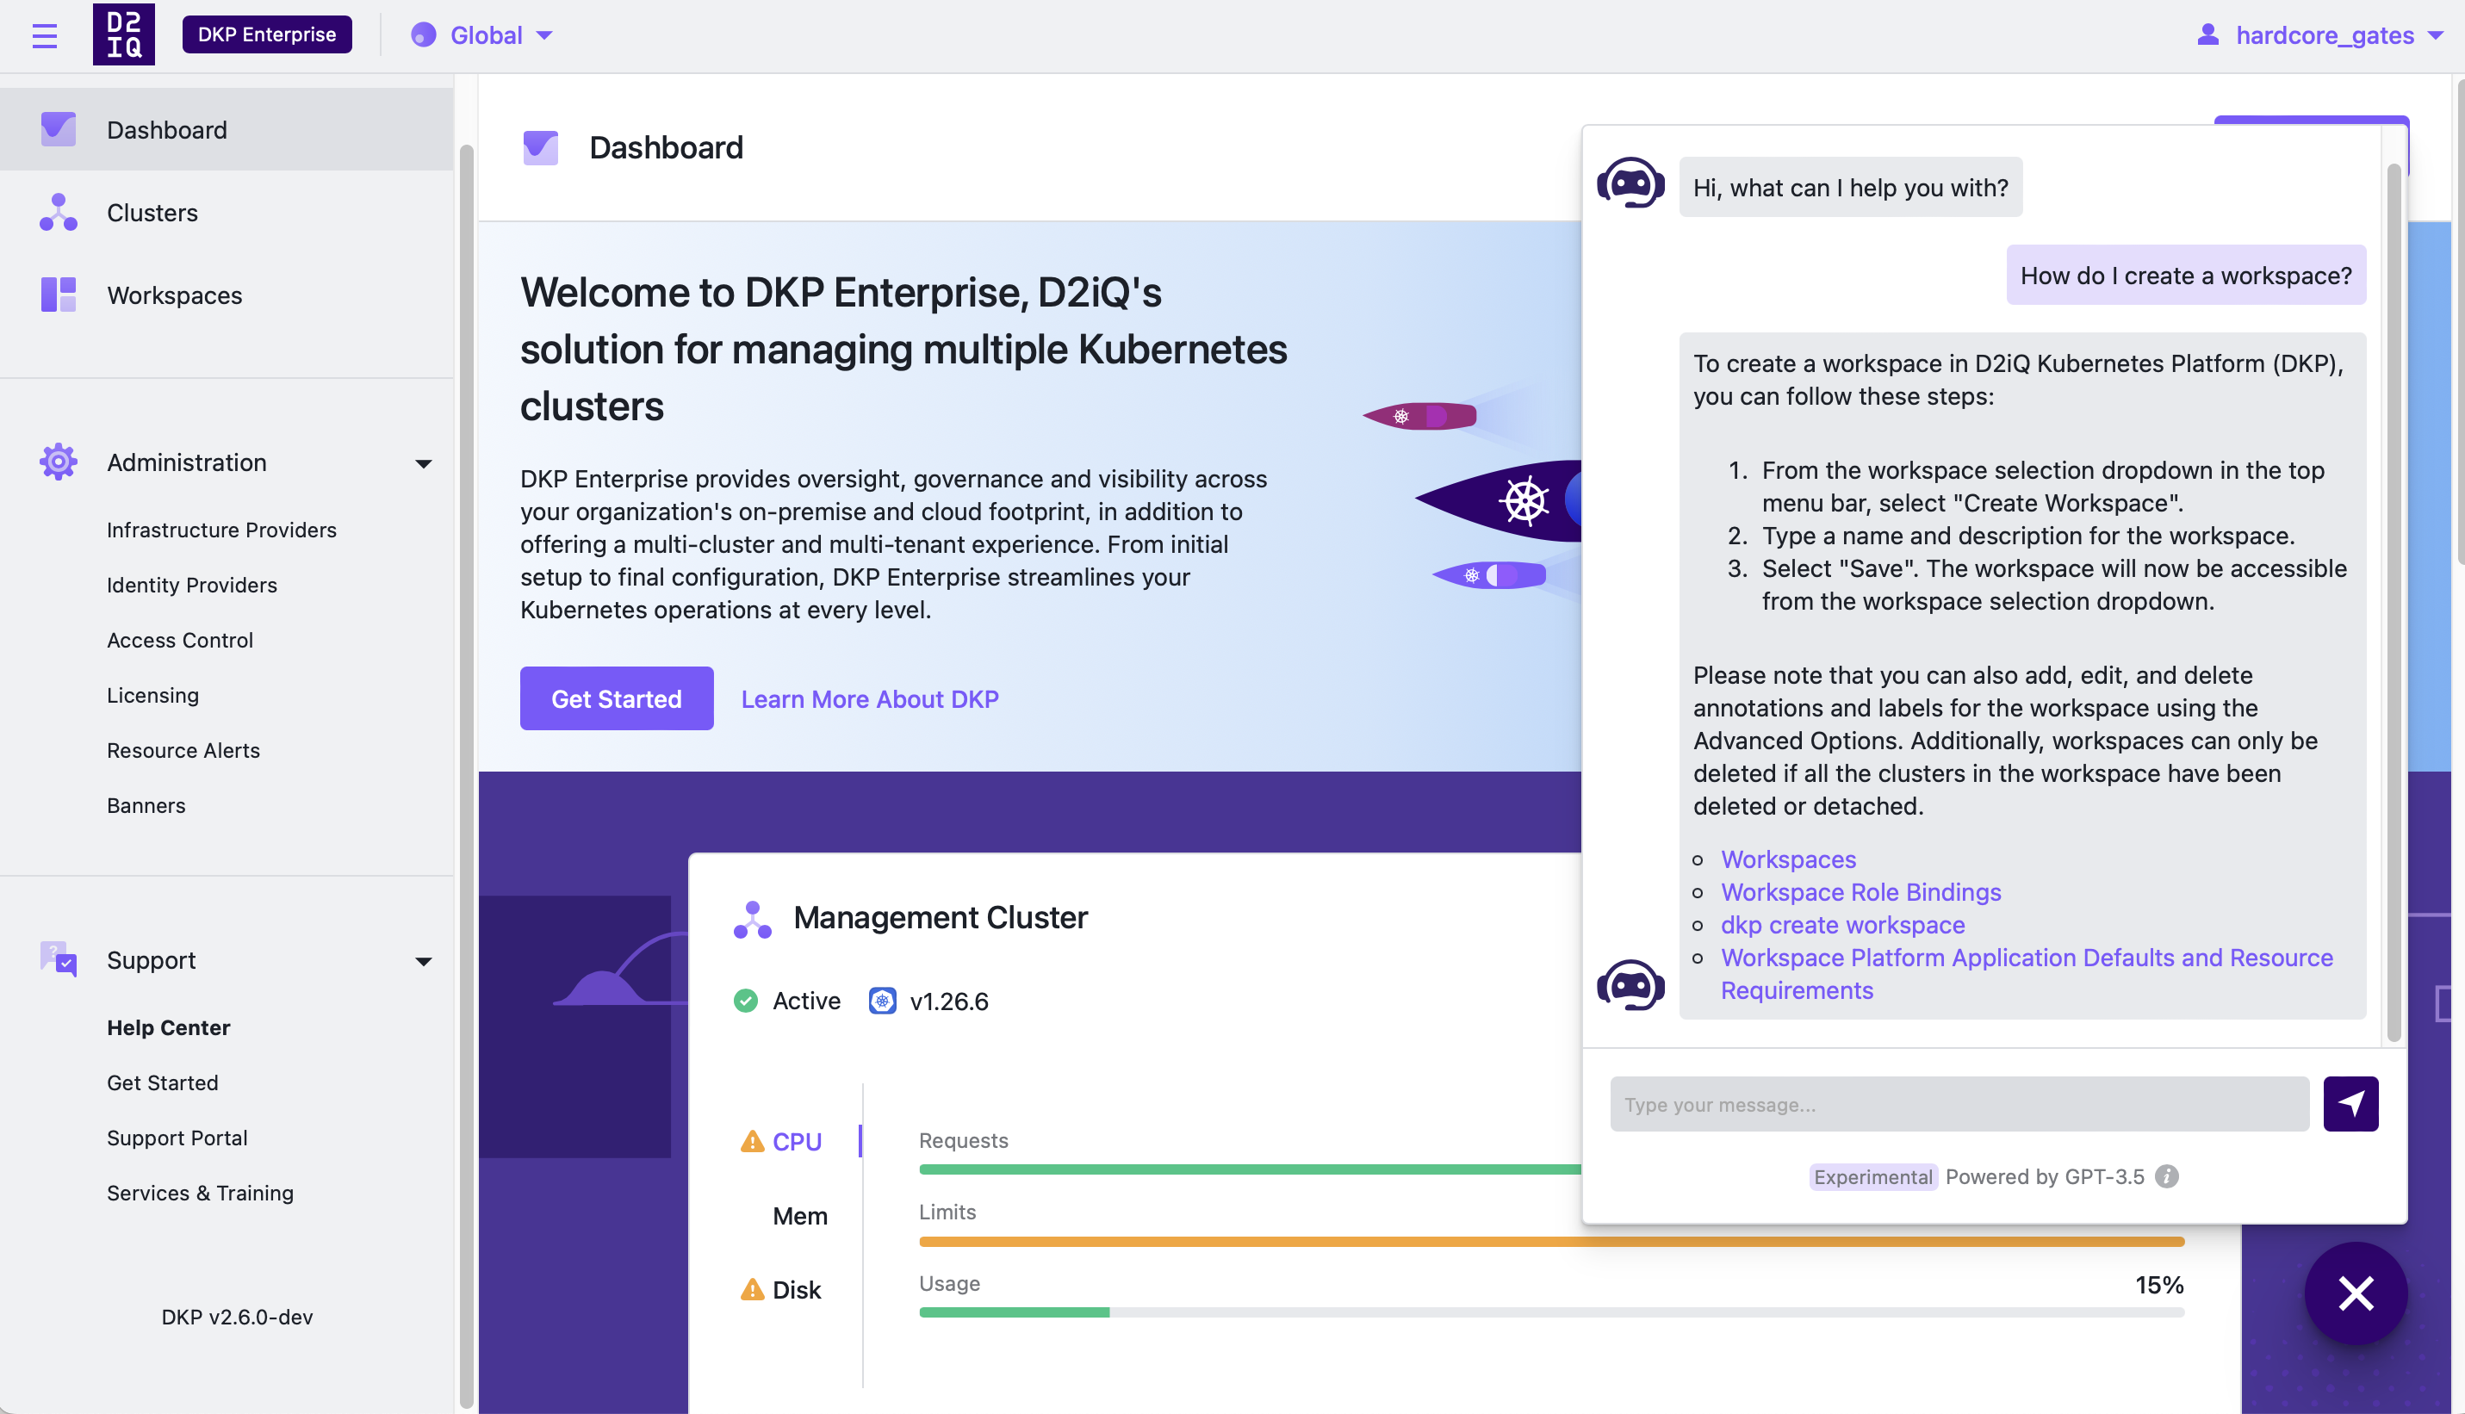
Task: Open Access Control
Action: point(180,640)
